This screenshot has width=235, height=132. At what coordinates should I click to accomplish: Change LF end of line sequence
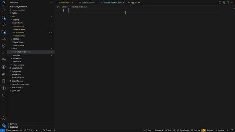pos(174,131)
